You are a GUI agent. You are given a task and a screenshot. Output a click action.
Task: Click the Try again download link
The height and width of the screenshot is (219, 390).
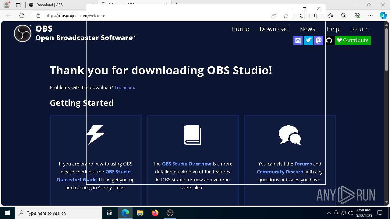[124, 88]
